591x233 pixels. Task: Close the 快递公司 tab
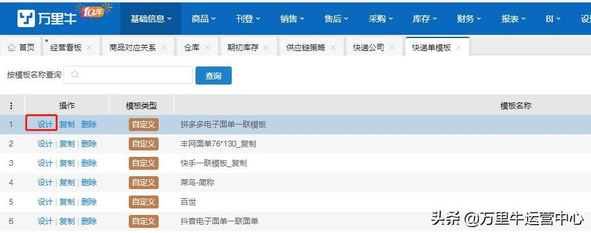click(392, 47)
